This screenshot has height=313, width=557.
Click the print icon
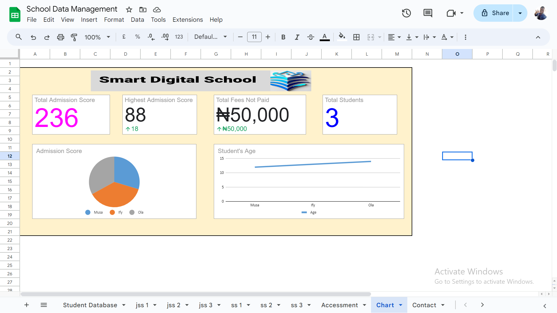point(60,37)
